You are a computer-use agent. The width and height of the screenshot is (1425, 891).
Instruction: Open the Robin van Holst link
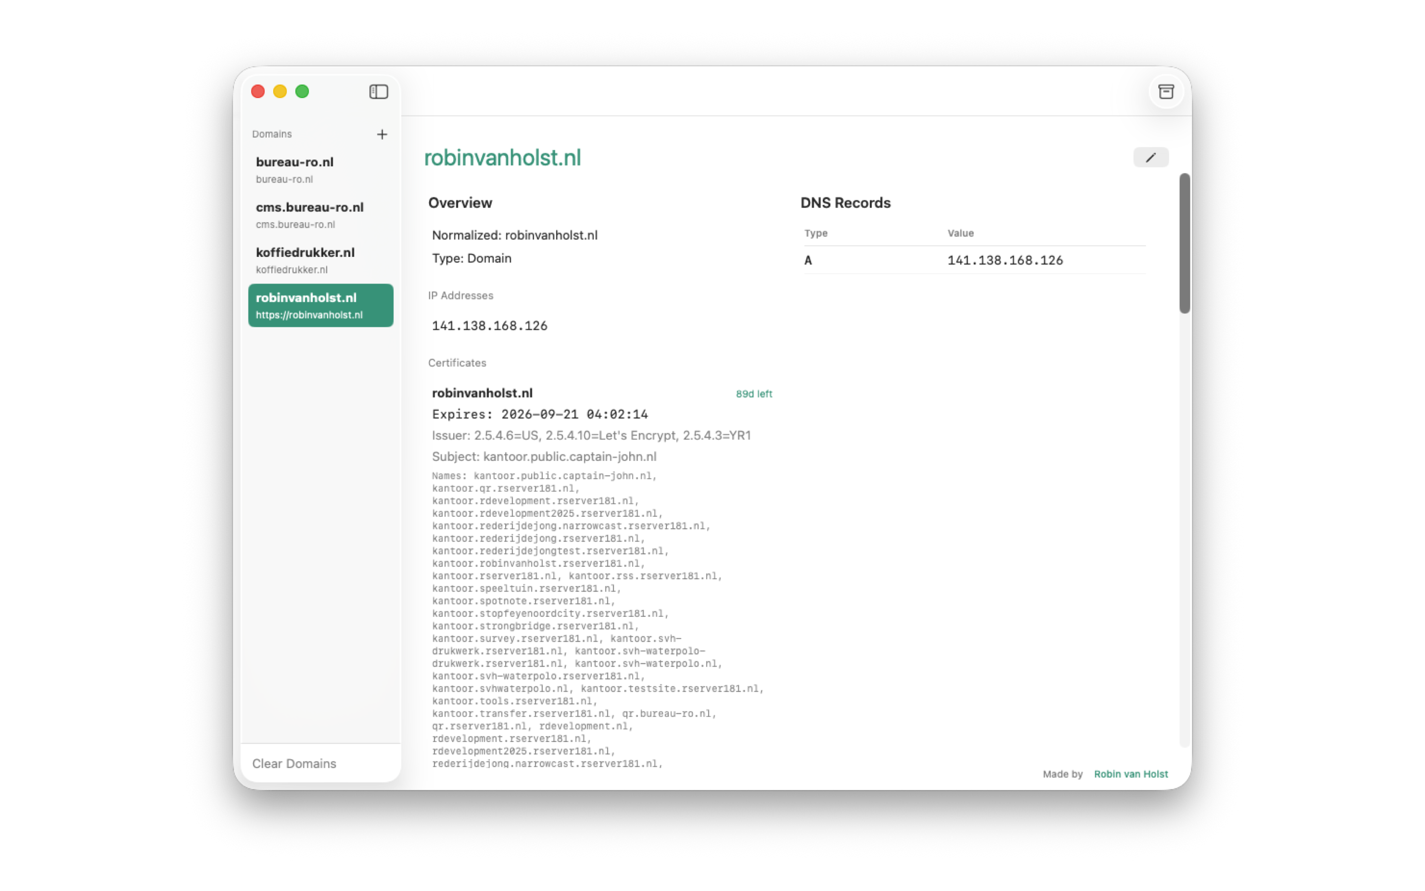1131,774
